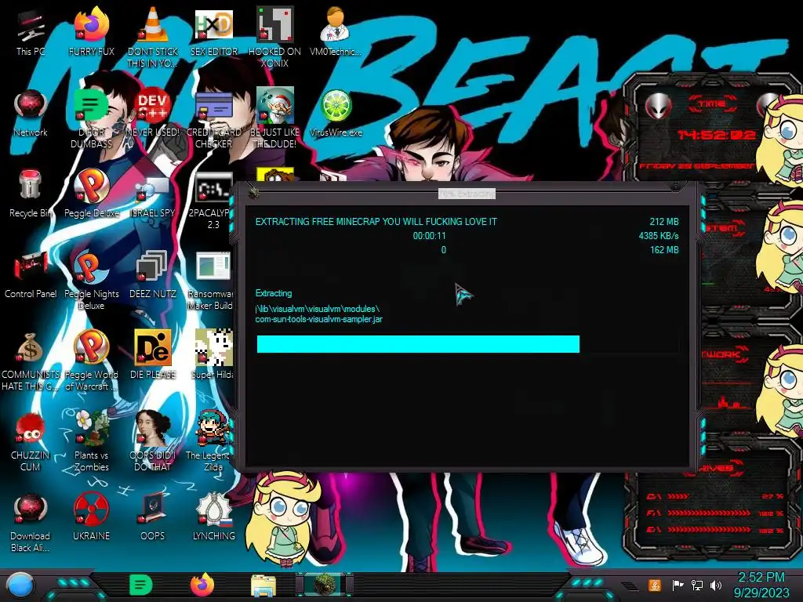Open the OOPS Alienware laptop icon
This screenshot has width=803, height=602.
[152, 510]
